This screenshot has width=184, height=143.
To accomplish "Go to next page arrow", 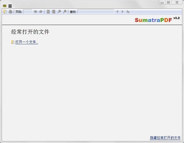I will pyautogui.click(x=41, y=12).
